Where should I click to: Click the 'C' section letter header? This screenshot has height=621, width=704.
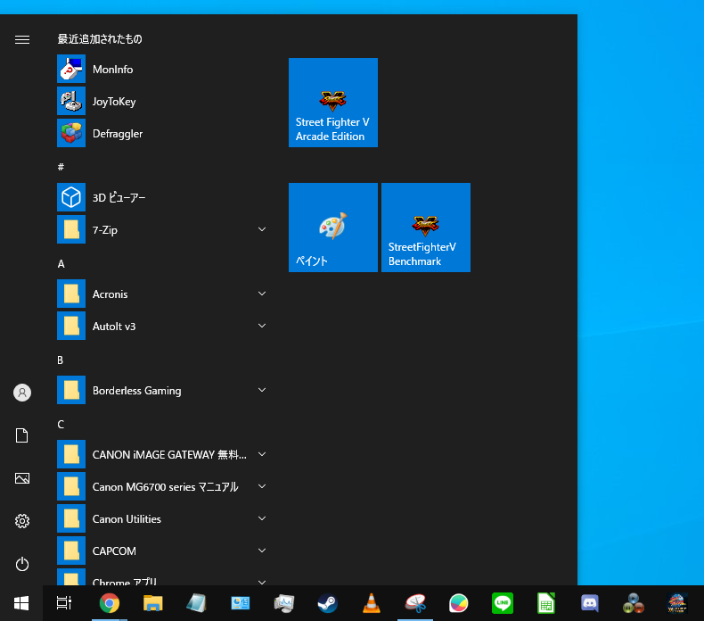coord(61,425)
